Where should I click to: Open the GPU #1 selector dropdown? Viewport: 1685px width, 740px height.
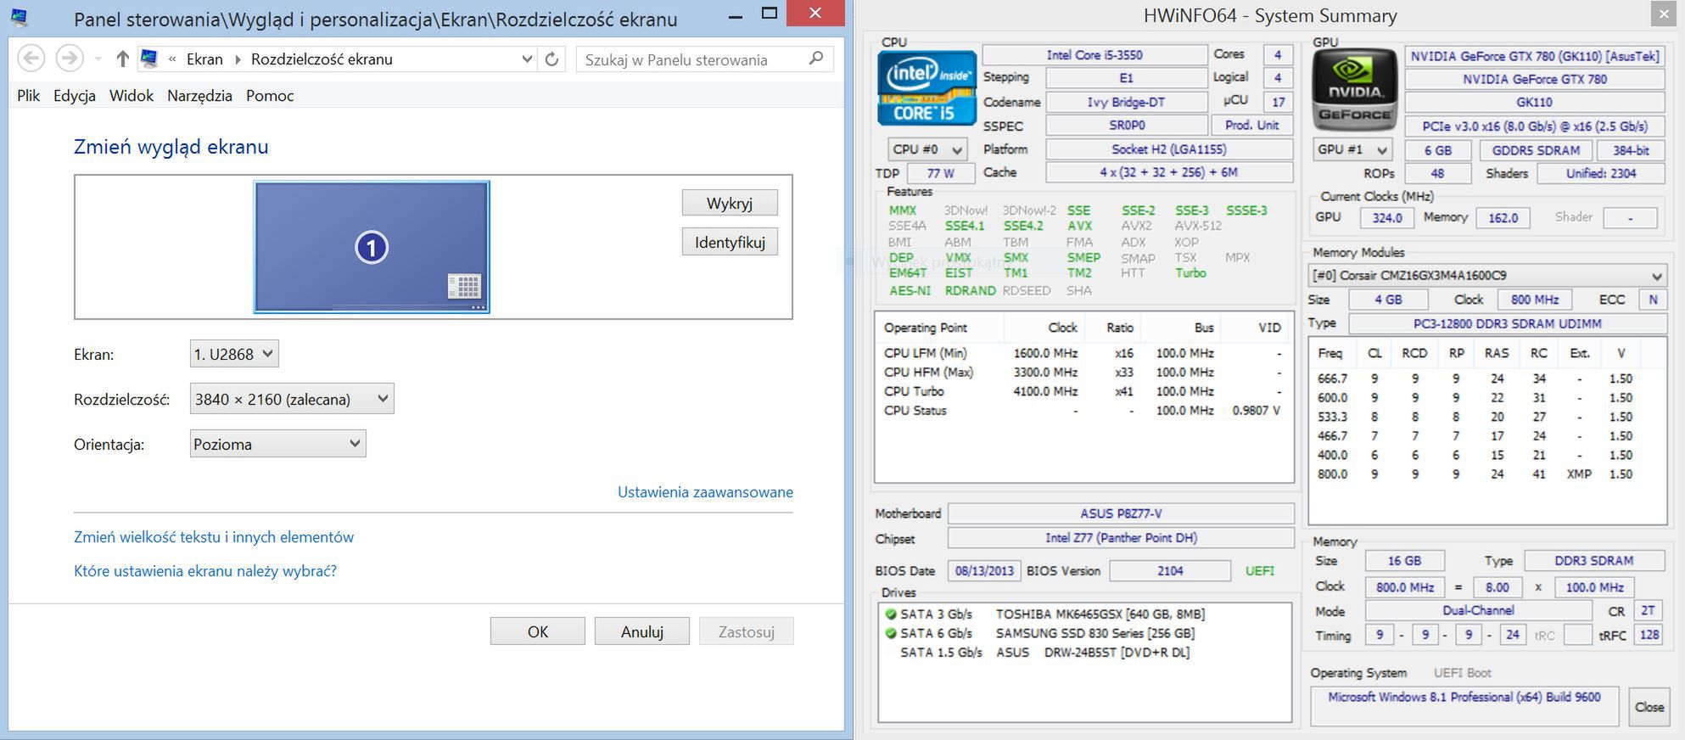(1352, 150)
